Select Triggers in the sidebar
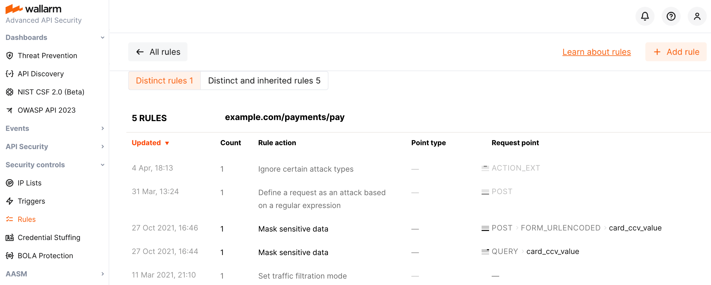This screenshot has width=711, height=285. 31,201
